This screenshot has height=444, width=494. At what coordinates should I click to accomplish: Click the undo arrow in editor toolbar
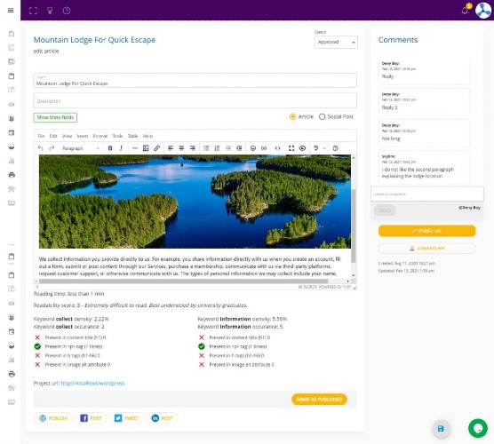click(x=40, y=148)
